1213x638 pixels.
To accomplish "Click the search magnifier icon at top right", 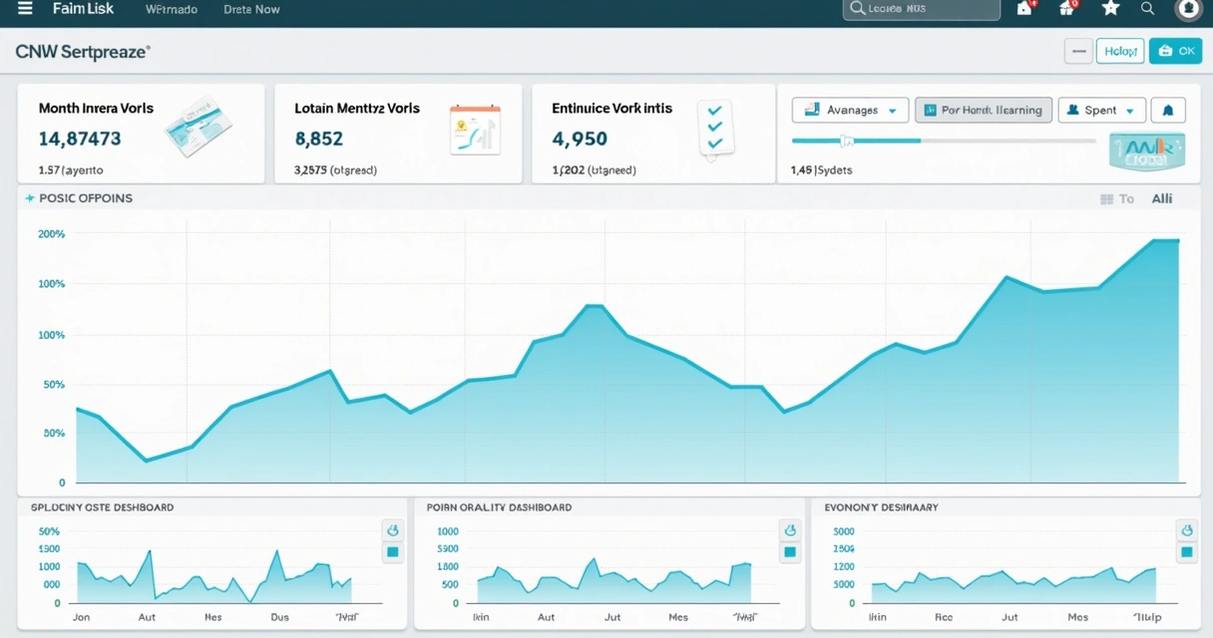I will [x=1148, y=9].
